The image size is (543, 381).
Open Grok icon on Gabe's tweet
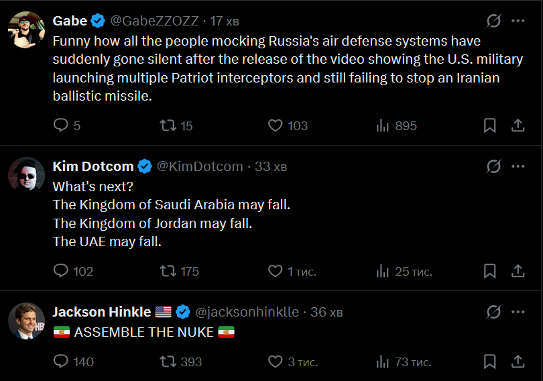coord(493,21)
